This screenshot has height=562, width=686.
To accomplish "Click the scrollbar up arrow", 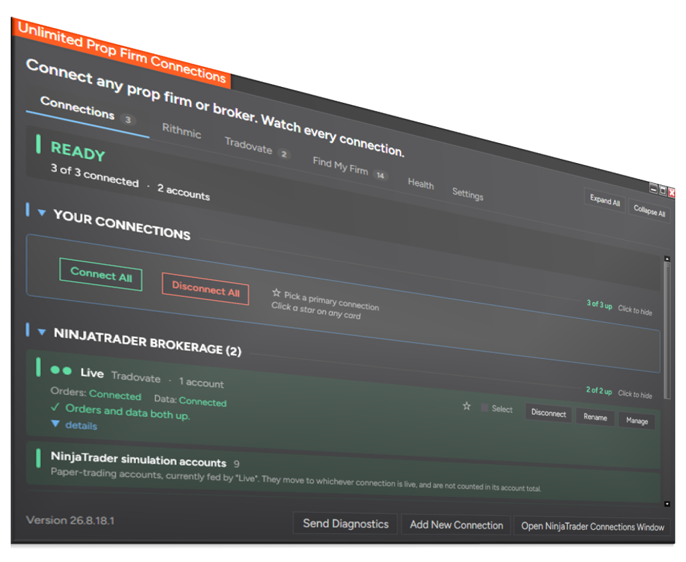I will pyautogui.click(x=667, y=259).
